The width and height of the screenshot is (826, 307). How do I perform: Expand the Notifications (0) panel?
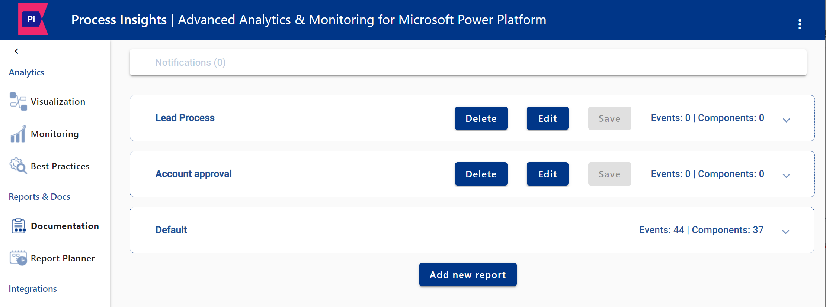click(x=468, y=62)
